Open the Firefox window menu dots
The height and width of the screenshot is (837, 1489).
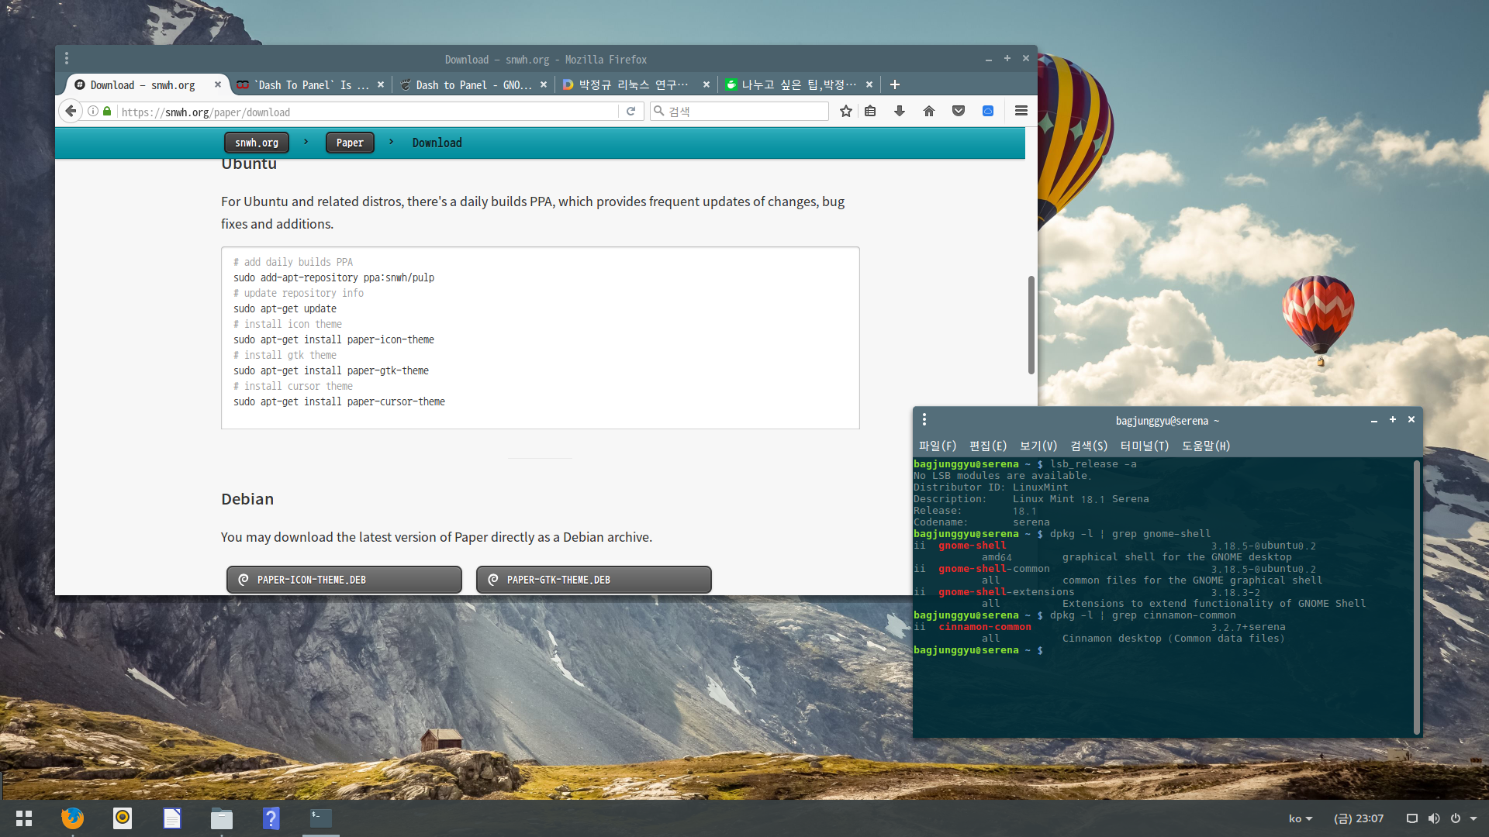[x=67, y=58]
